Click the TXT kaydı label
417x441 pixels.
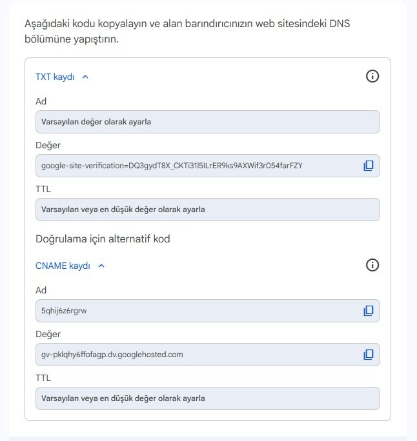55,77
